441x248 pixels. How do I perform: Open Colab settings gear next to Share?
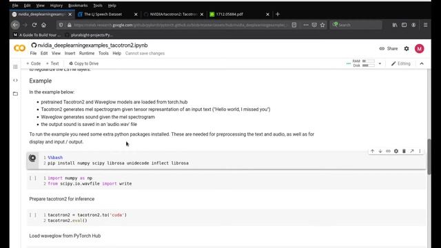click(x=407, y=49)
